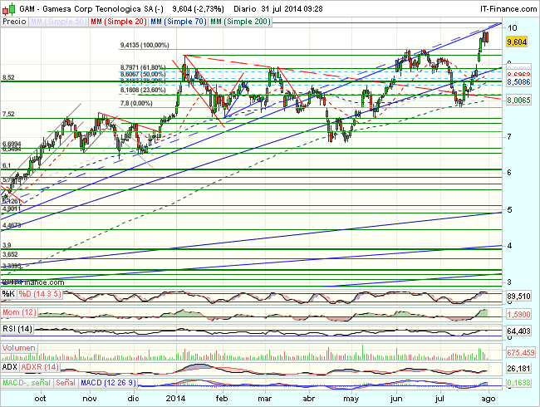Click the jul month marker on time axis

click(x=439, y=399)
